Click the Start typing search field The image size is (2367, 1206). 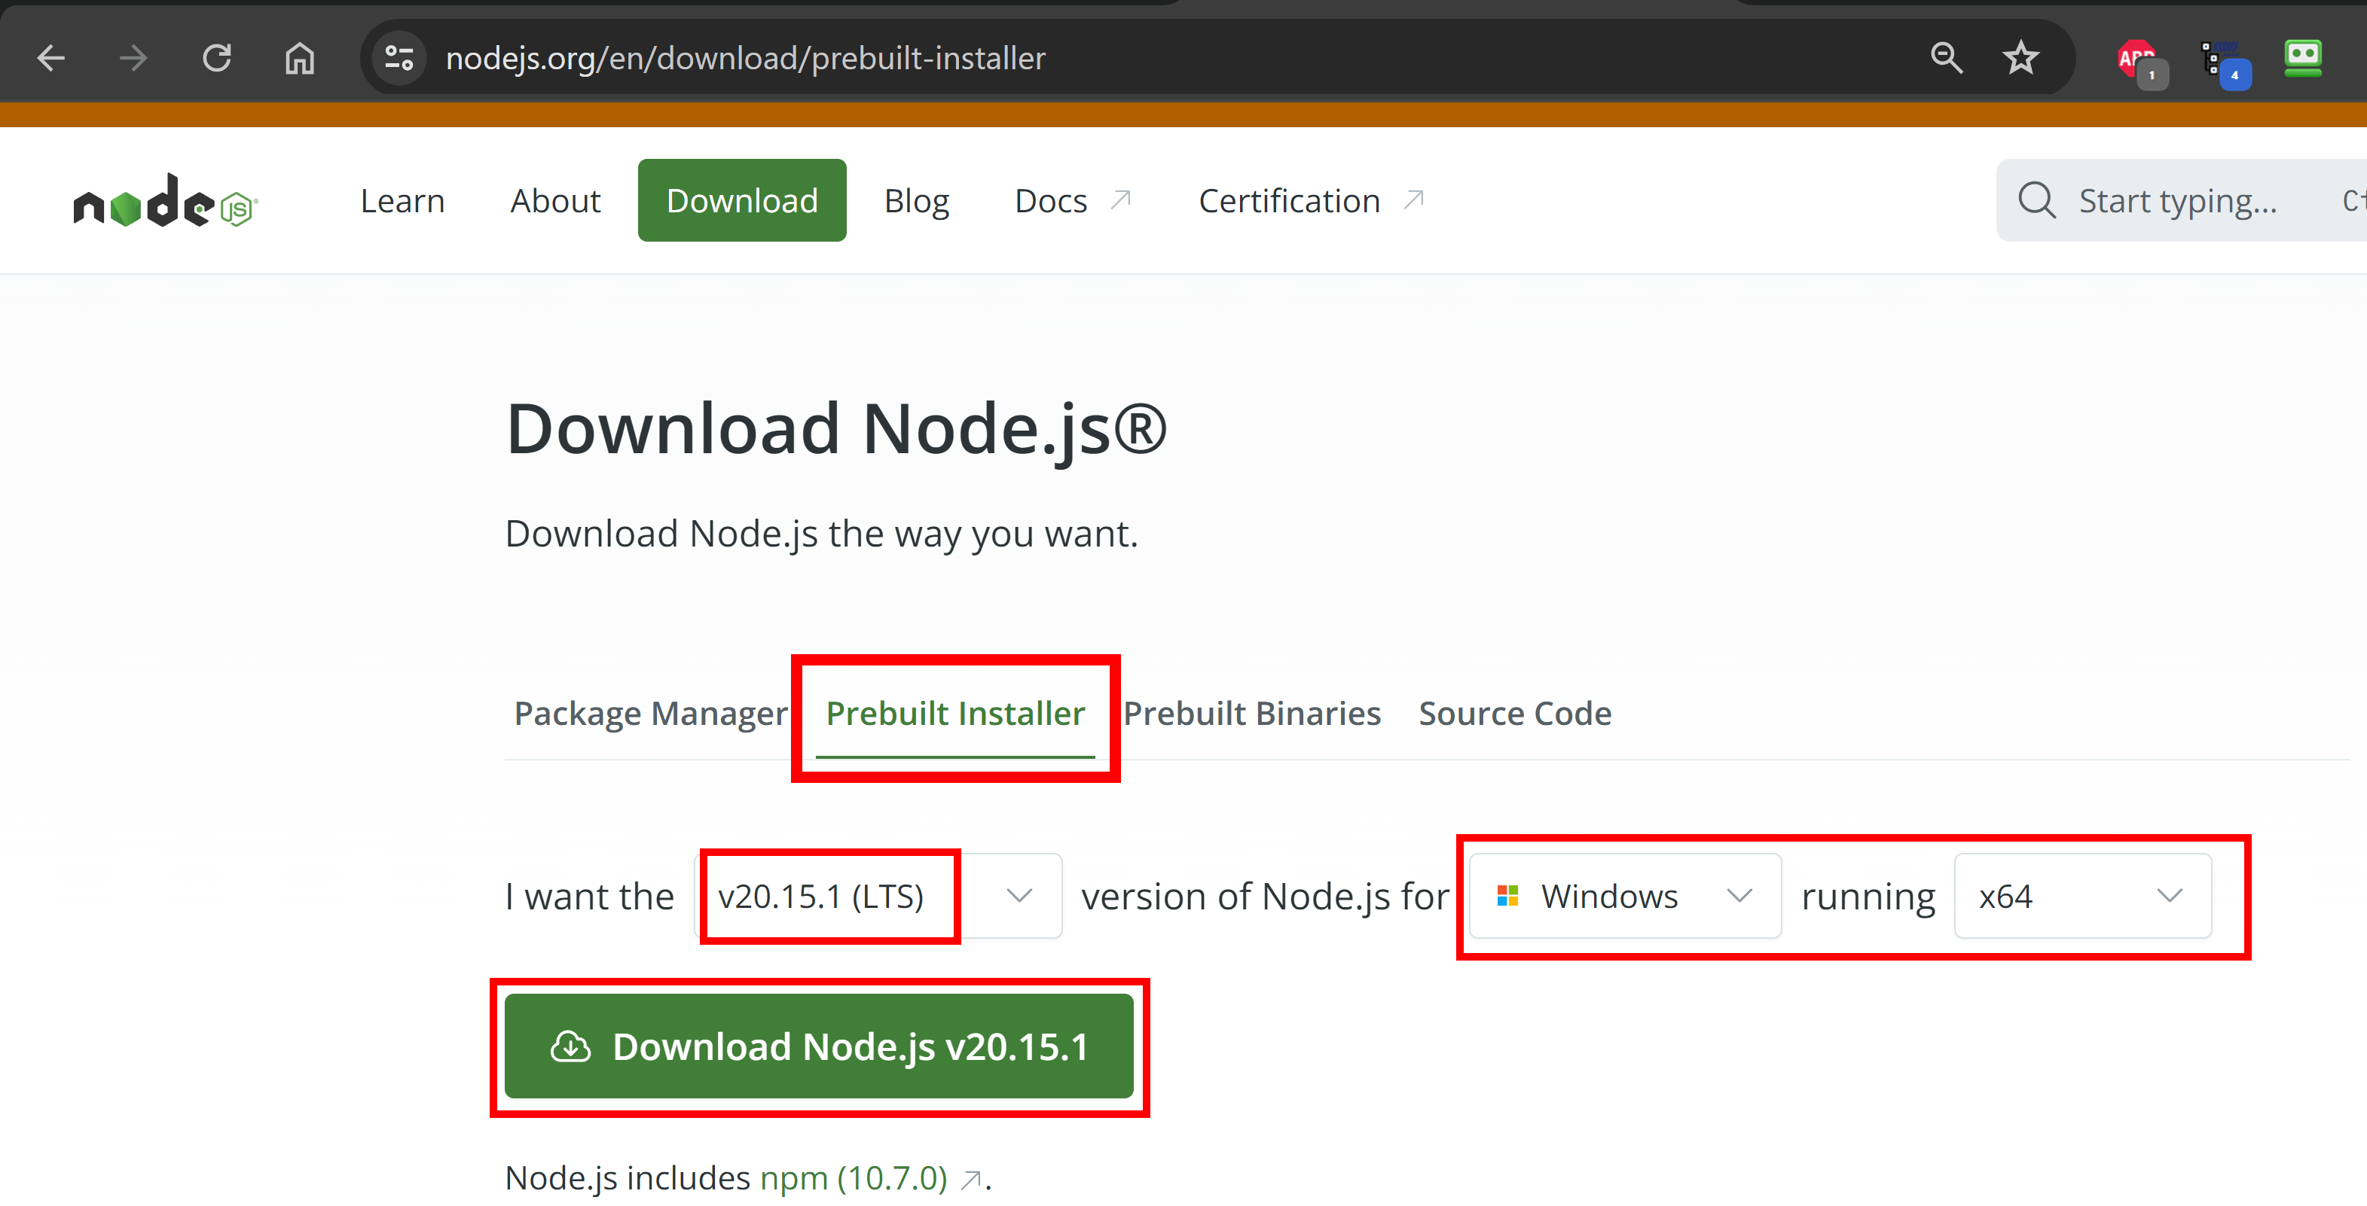click(x=2178, y=201)
